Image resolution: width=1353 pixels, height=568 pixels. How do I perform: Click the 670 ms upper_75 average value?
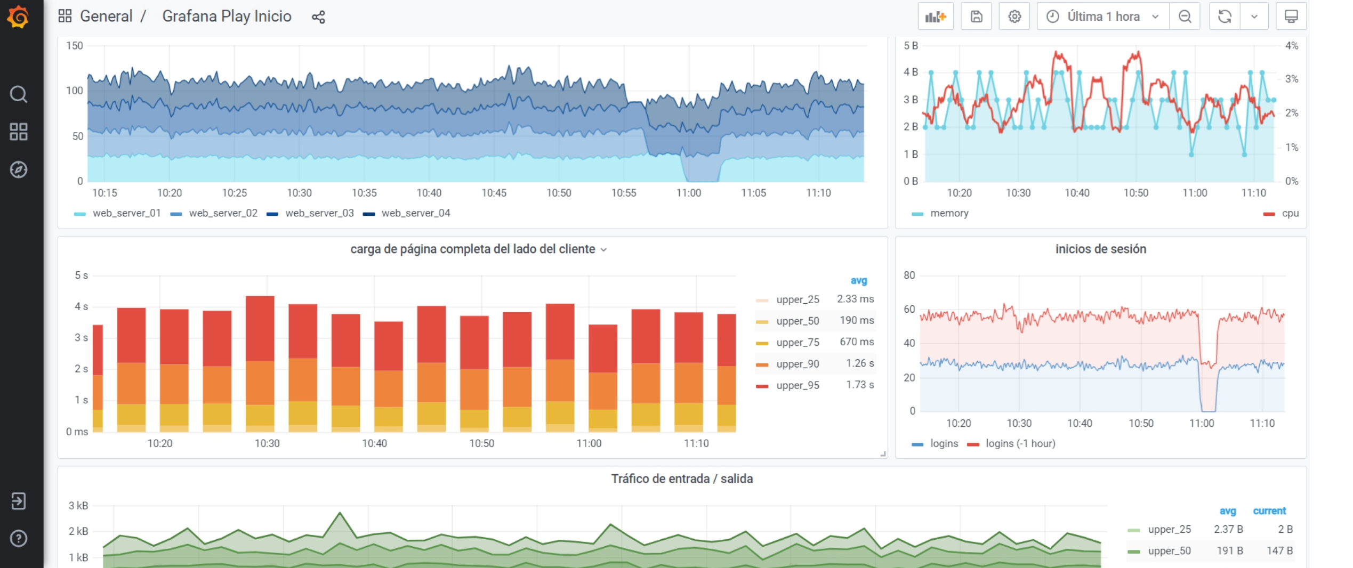(x=856, y=342)
